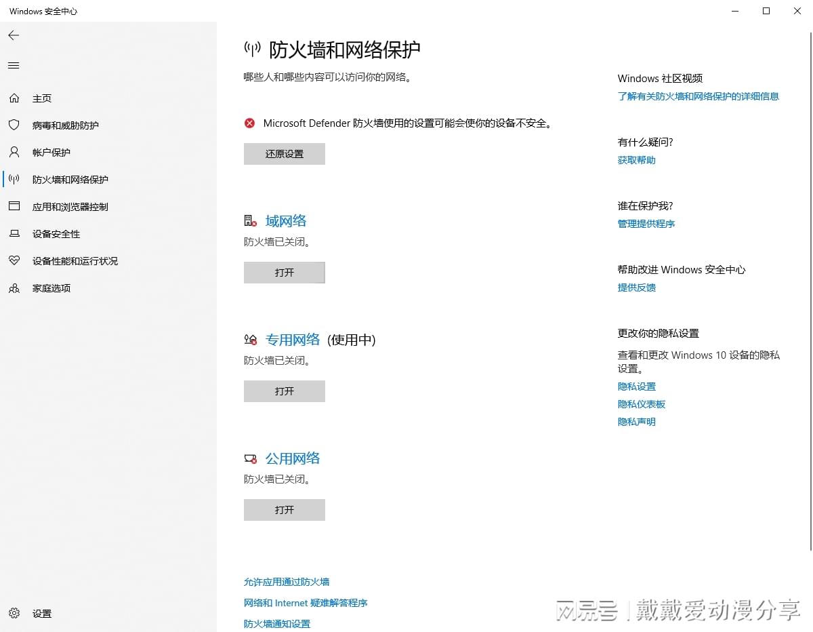
Task: Open 防火墙通知设置 link
Action: pyautogui.click(x=277, y=624)
